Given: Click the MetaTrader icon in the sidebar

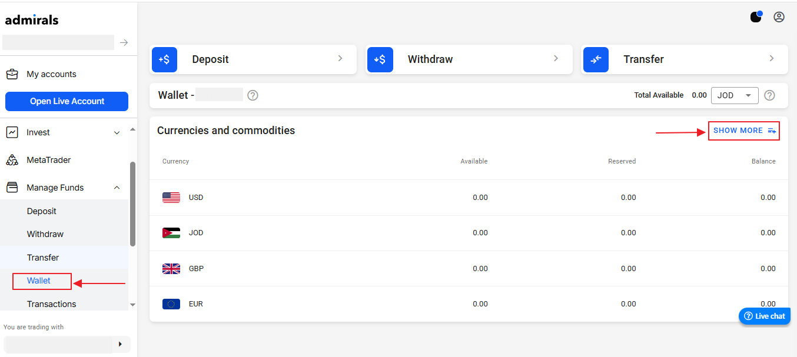Looking at the screenshot, I should click(x=12, y=160).
